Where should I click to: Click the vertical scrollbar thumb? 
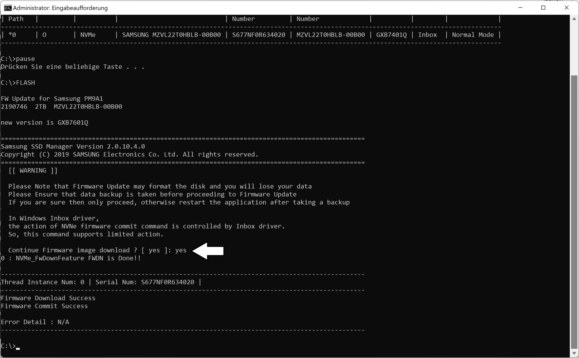[x=574, y=212]
